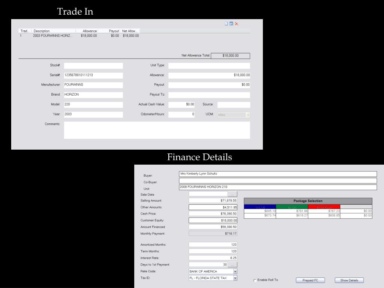Screen dimensions: 384x288
Task: Click the Year field showing 2003
Action: pyautogui.click(x=93, y=114)
